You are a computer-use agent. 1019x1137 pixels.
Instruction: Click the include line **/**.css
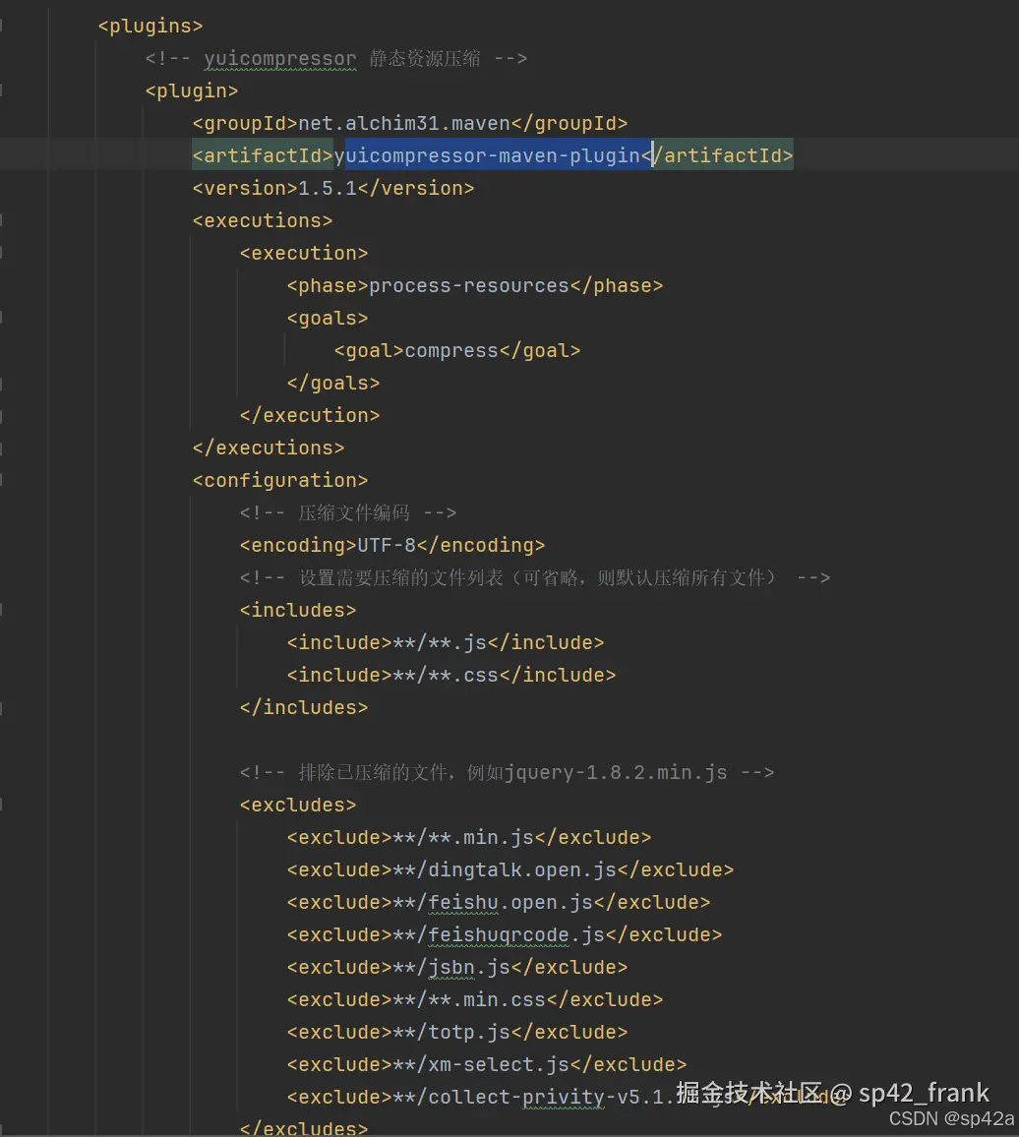coord(451,675)
